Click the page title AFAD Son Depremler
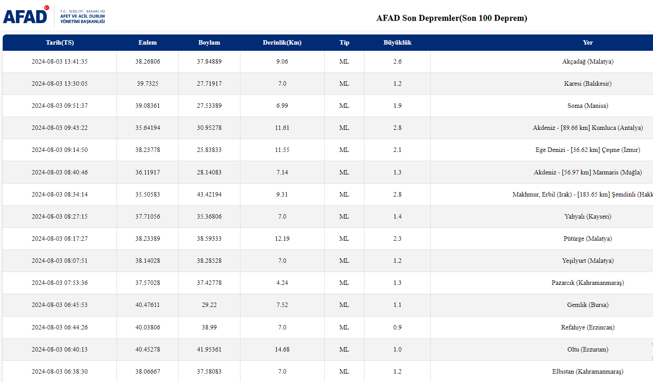 [452, 18]
